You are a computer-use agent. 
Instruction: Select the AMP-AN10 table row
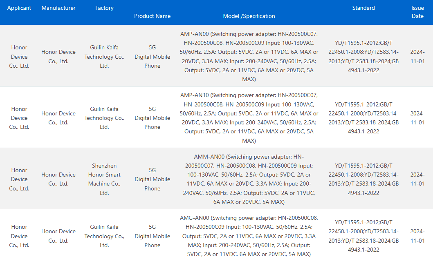coord(217,118)
